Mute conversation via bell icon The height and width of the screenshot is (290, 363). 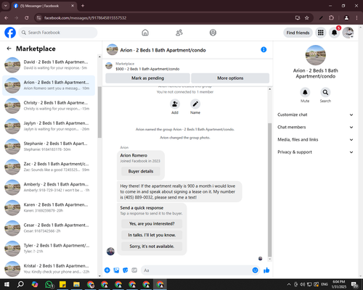305,92
